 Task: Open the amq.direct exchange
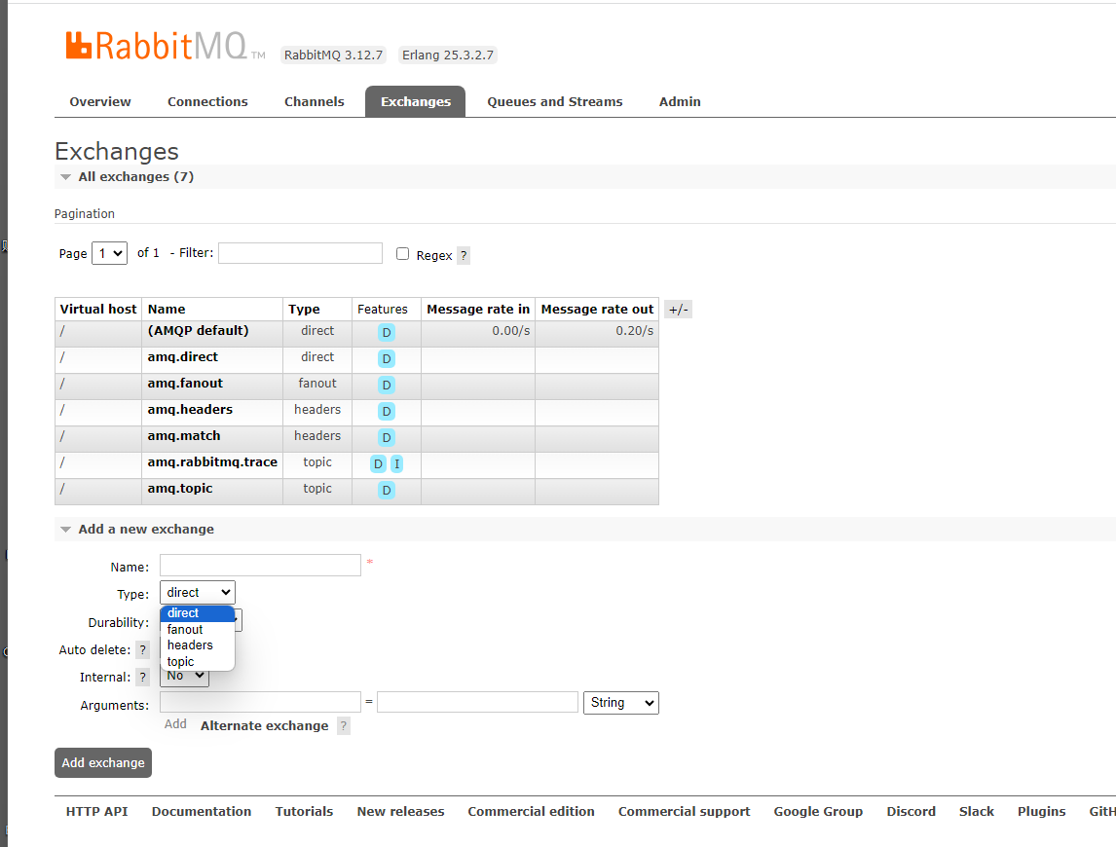[183, 357]
